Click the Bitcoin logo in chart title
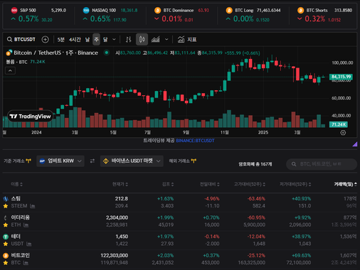This screenshot has width=360, height=270. 9,53
